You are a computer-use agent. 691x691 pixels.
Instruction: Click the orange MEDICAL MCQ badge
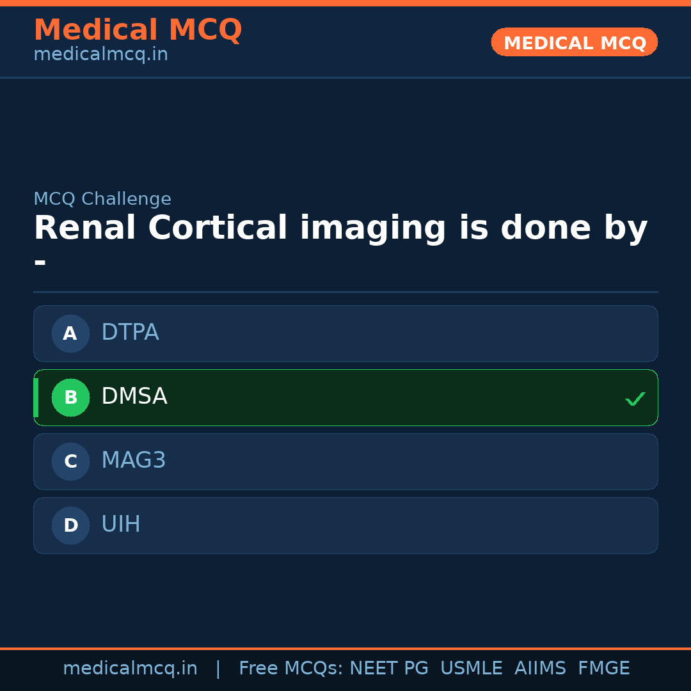574,42
